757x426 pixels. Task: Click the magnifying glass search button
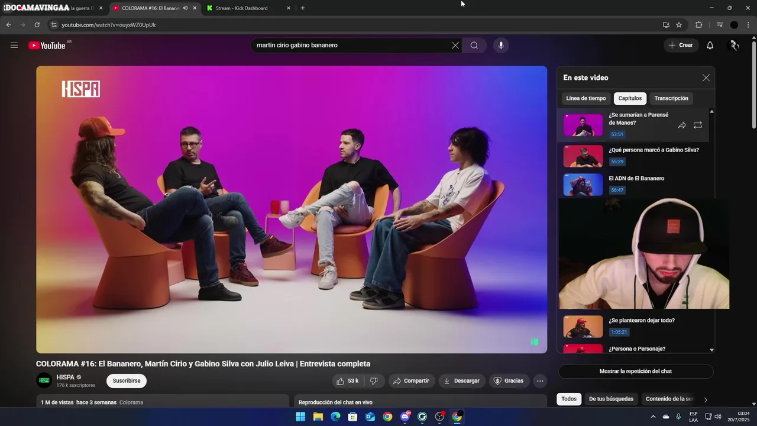474,46
